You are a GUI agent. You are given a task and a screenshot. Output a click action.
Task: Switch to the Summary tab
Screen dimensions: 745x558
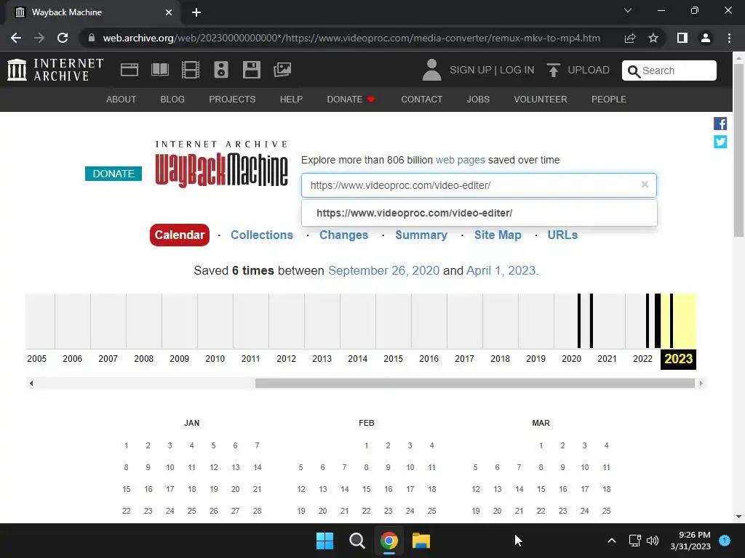pos(421,235)
